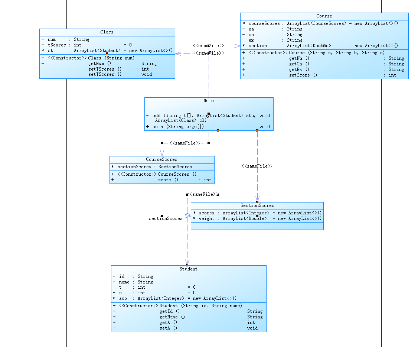The width and height of the screenshot is (418, 347).
Task: Select the Class box title
Action: (x=107, y=32)
